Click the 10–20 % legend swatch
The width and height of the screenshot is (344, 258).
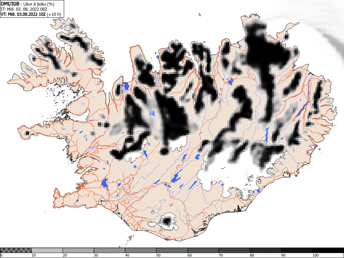pos(47,250)
